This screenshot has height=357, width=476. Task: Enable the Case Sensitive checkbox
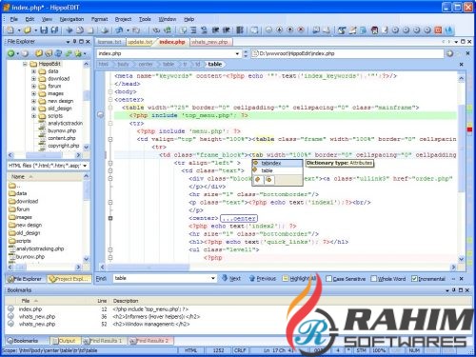point(328,278)
